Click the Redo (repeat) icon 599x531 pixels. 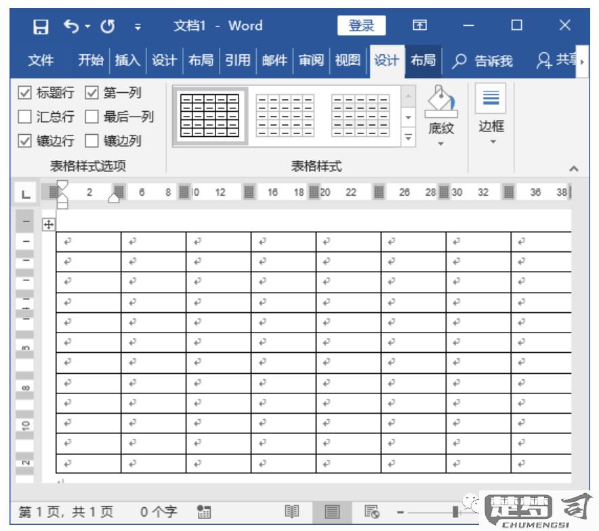click(x=107, y=26)
